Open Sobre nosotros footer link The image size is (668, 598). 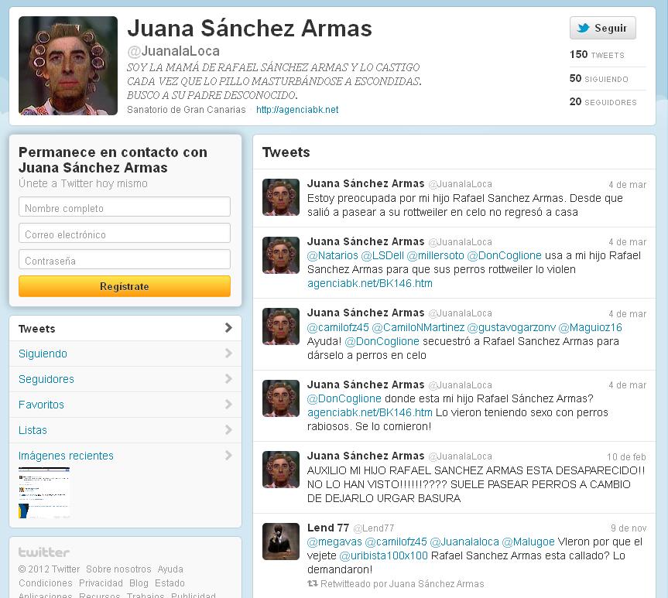pyautogui.click(x=118, y=569)
